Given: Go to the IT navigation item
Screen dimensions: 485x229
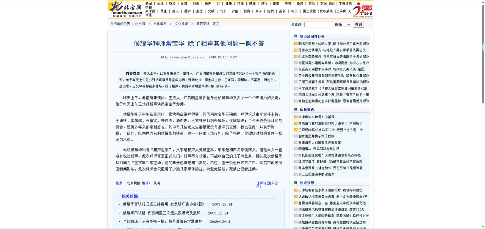Looking at the screenshot, I should click(x=218, y=4).
